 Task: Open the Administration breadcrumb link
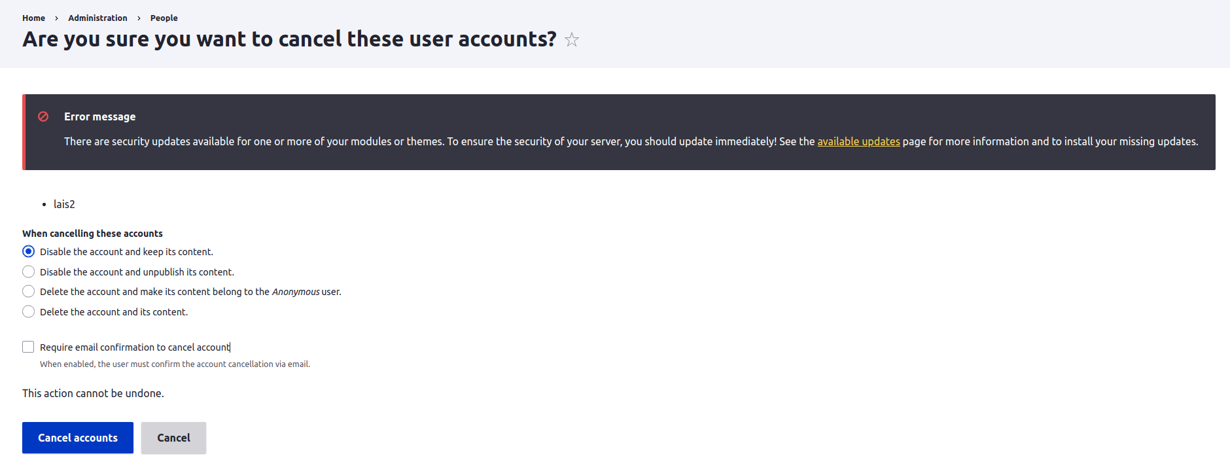coord(97,18)
